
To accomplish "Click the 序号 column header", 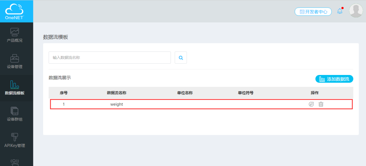I will [x=64, y=93].
